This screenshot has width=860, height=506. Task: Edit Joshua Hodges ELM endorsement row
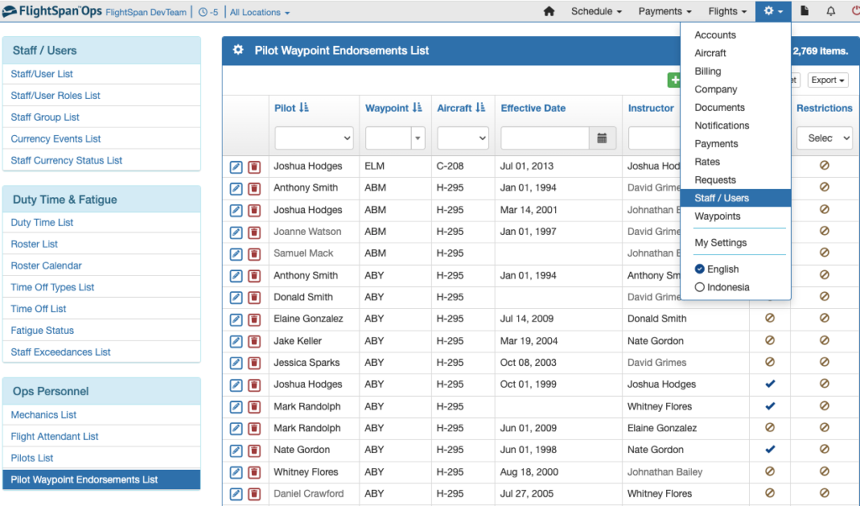[236, 166]
